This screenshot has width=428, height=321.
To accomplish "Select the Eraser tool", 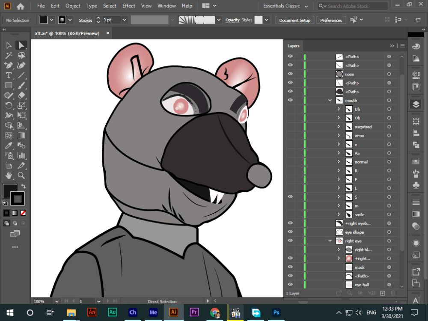I will coord(21,95).
